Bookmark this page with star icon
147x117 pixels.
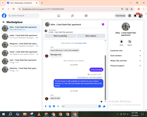pos(131,9)
